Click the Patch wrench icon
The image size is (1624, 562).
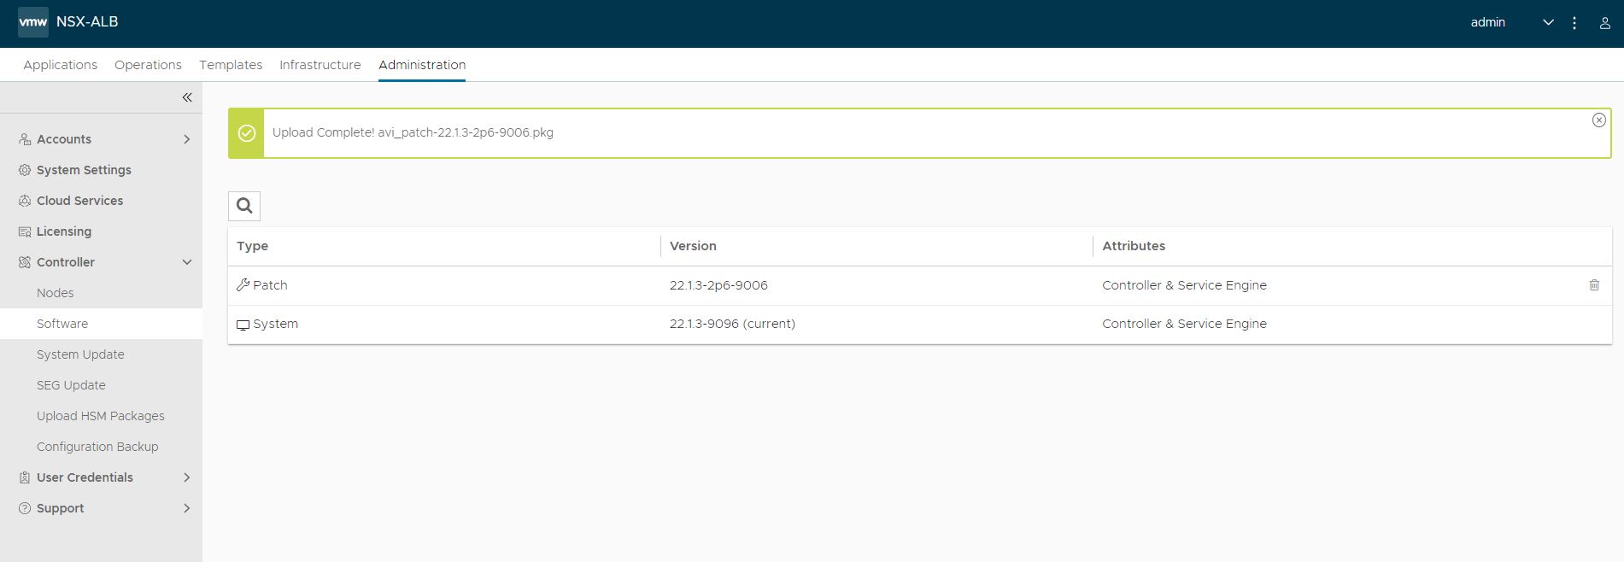point(243,285)
